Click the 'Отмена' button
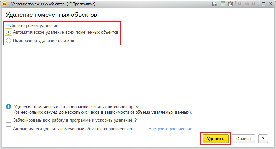Viewport: 276px width, 149px height. coord(244,139)
